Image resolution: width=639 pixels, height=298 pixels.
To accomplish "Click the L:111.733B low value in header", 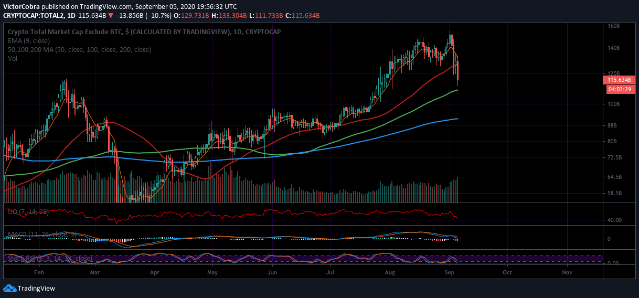I will (265, 16).
